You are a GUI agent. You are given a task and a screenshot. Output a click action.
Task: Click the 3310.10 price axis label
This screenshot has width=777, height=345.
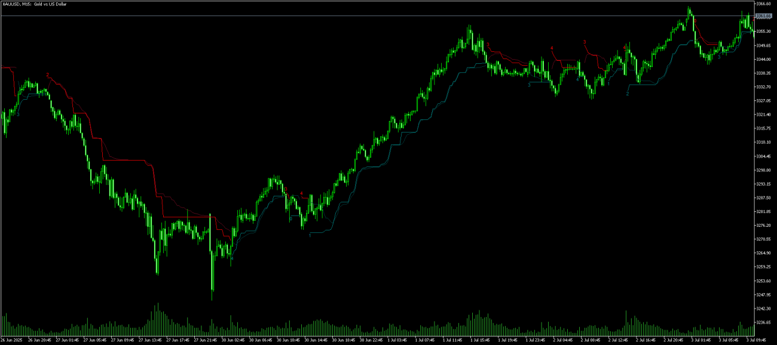[764, 143]
